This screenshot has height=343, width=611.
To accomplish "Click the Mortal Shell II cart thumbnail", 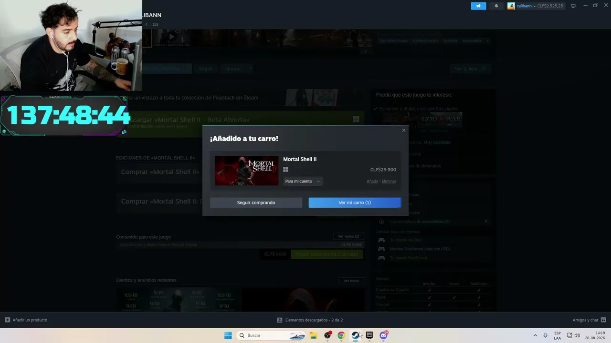I will 246,171.
